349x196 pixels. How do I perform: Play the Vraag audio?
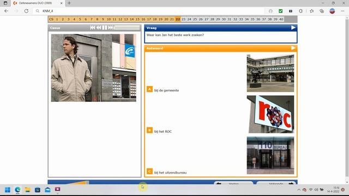[x=293, y=28]
